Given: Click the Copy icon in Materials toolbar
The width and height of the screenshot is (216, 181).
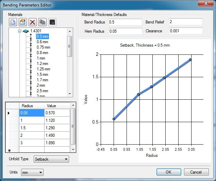Looking at the screenshot, I should pyautogui.click(x=43, y=22).
